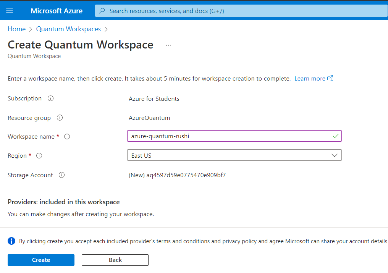Click the Microsoft Azure portal logo text
The width and height of the screenshot is (388, 273).
point(57,11)
